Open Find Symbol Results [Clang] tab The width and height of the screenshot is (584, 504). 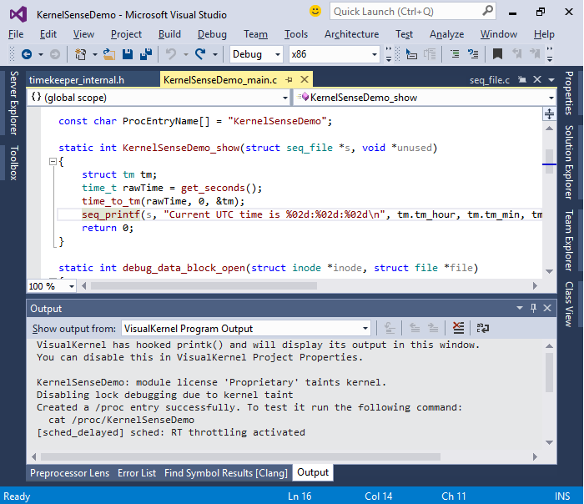click(226, 473)
